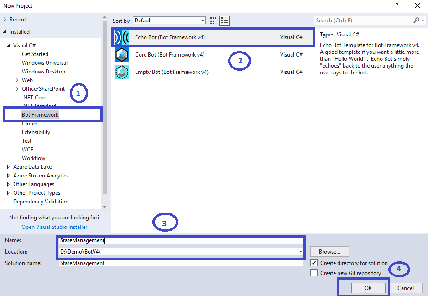Collapse the Visual C# node icon
This screenshot has width=428, height=296.
pos(8,45)
